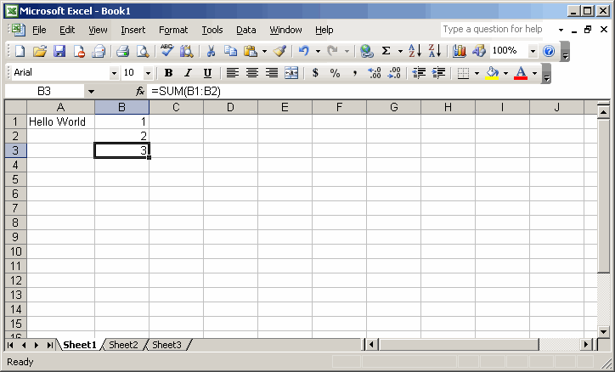615x372 pixels.
Task: Open a file with the Open folder icon
Action: pyautogui.click(x=40, y=51)
